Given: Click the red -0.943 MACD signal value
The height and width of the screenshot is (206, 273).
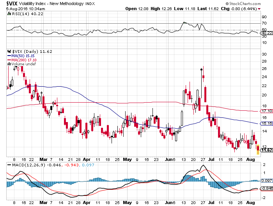Looking at the screenshot, I should click(71, 165).
